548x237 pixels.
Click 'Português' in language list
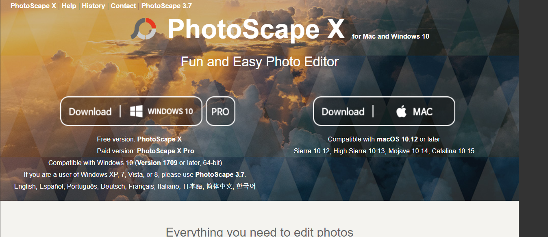coord(82,186)
